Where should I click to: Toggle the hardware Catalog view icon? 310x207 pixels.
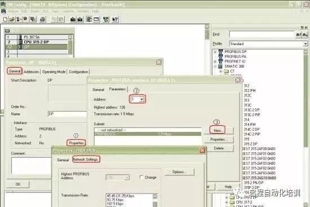[x=89, y=19]
